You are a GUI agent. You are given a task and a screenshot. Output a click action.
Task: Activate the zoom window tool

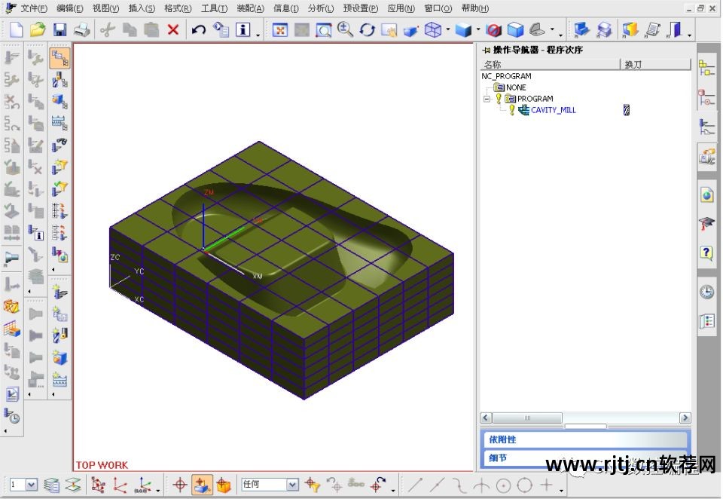[324, 30]
